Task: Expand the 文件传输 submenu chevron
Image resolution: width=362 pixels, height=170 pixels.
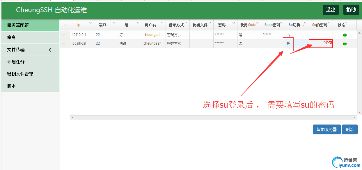Action: coord(50,50)
